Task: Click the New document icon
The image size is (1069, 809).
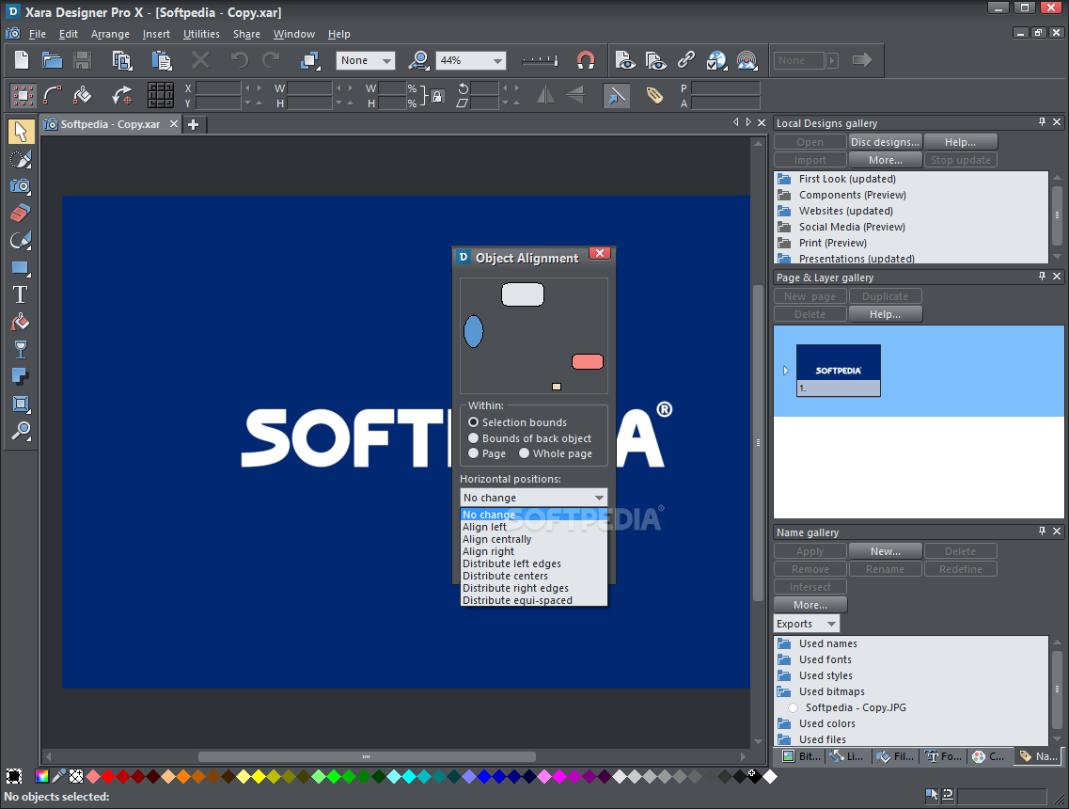Action: (22, 60)
